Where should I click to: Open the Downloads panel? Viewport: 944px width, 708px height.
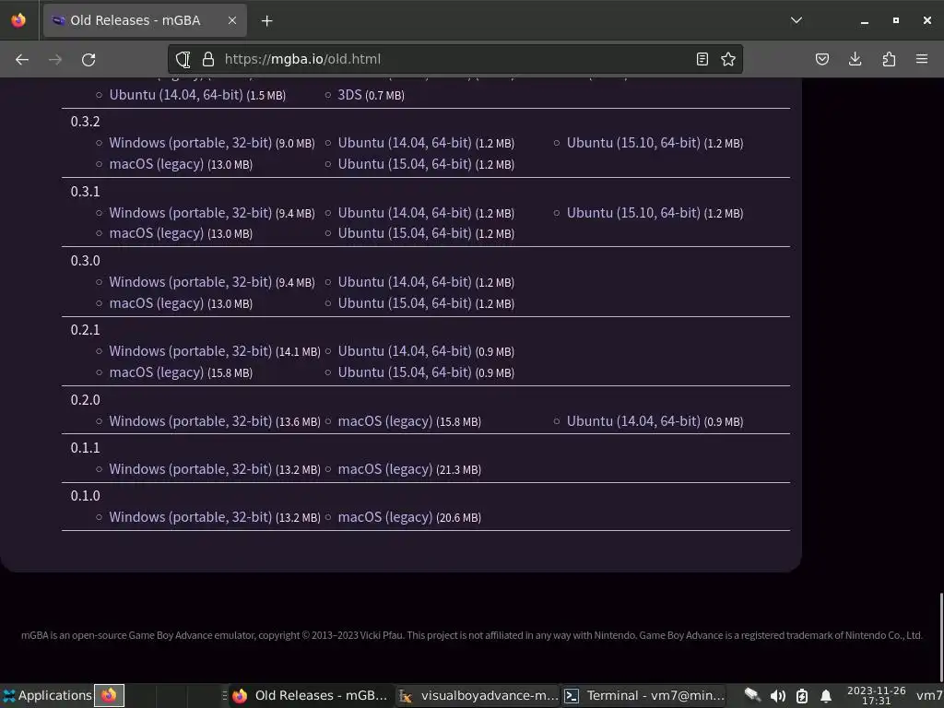[855, 59]
